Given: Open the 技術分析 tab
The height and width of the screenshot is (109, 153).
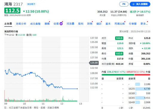Looking at the screenshot, I should [21, 24].
